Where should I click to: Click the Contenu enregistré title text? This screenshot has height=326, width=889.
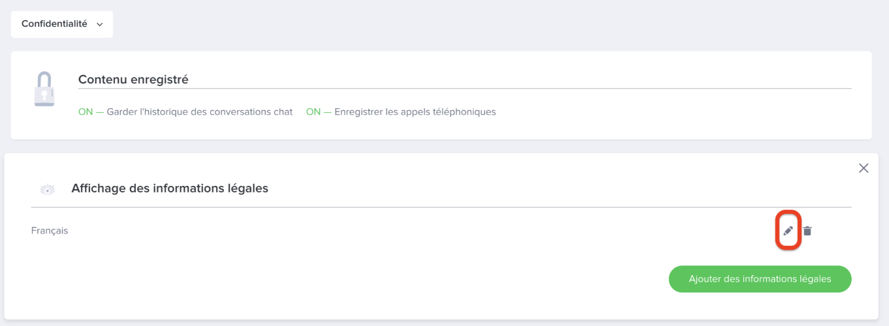point(133,80)
